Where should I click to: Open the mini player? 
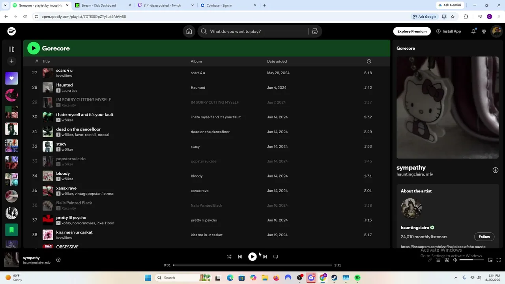pos(490,260)
